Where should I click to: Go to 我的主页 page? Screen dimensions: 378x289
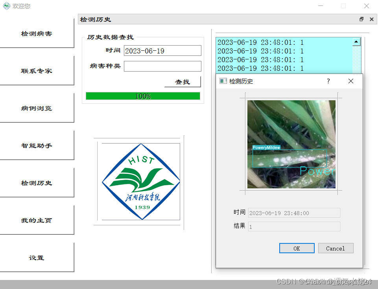coord(37,220)
